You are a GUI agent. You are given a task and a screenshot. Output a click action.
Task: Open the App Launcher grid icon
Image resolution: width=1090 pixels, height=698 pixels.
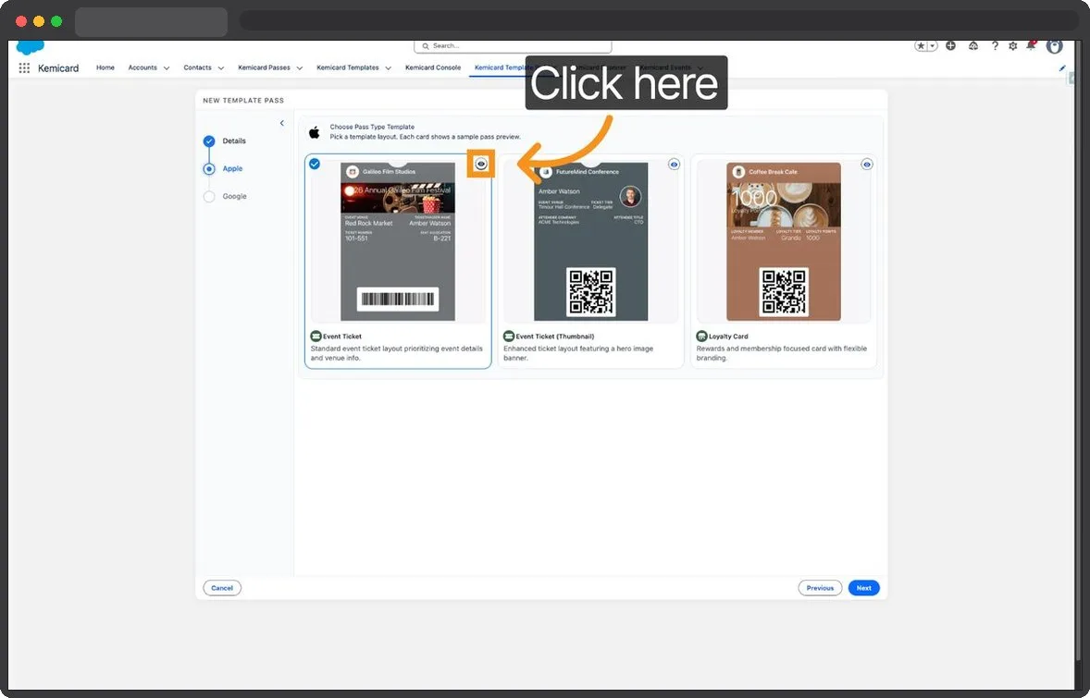[24, 68]
